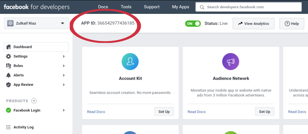Toggle the app Live status switch
The width and height of the screenshot is (308, 134).
pos(193,23)
